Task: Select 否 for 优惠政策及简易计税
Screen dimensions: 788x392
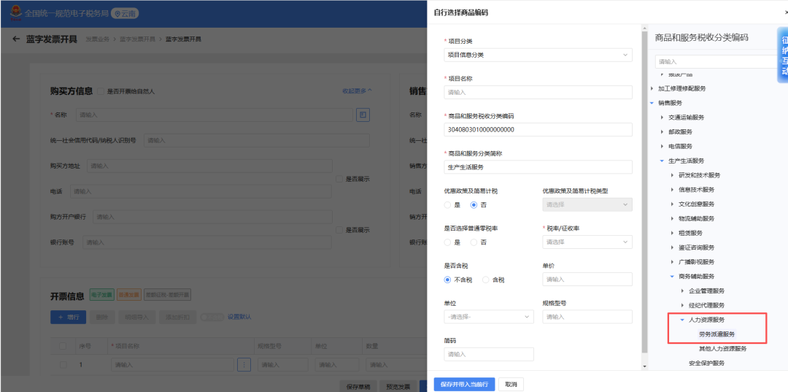Action: tap(474, 205)
